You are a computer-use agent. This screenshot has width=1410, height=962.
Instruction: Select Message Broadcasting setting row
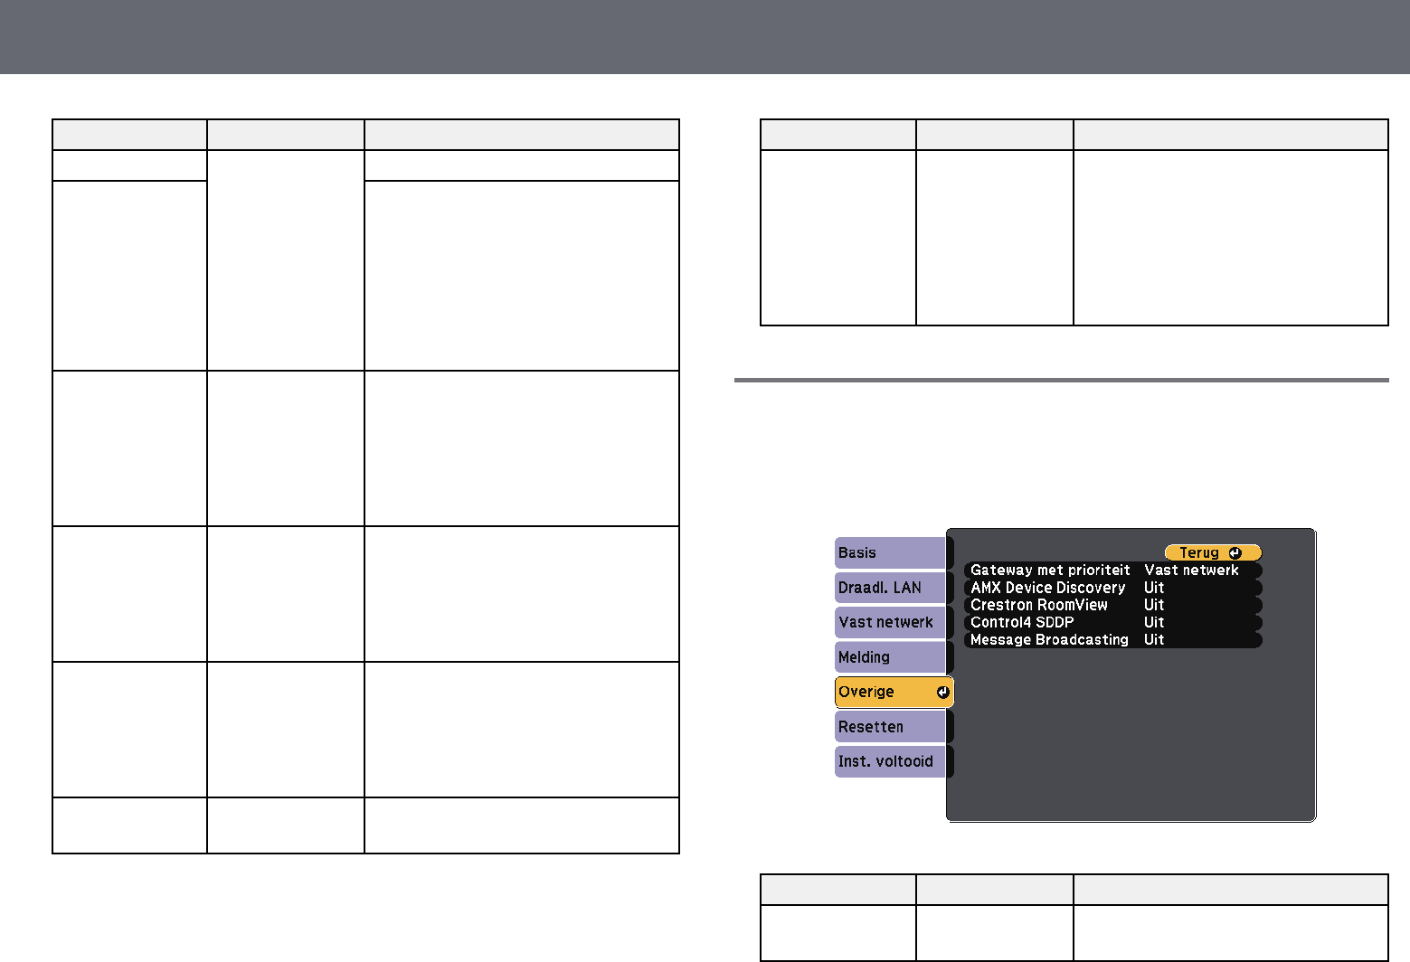[x=1112, y=639]
